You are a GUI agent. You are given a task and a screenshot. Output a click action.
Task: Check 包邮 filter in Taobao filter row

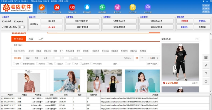click(14, 64)
